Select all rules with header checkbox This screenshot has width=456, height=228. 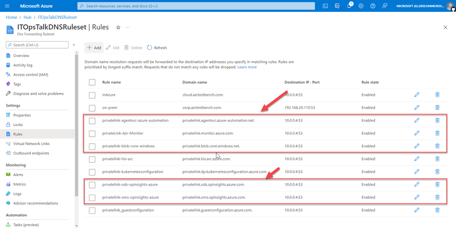(x=92, y=82)
